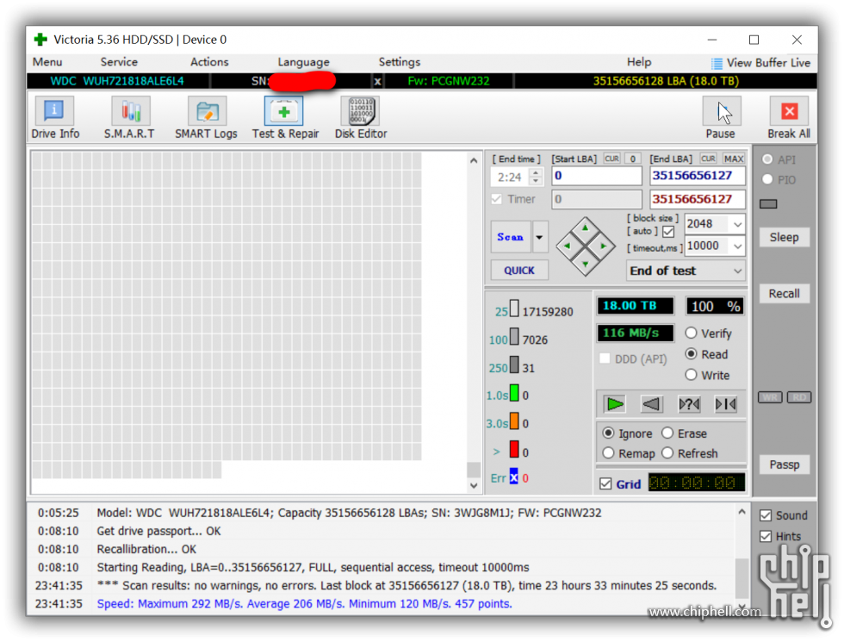Click the reverse scan arrow button
844x642 pixels.
pos(652,404)
